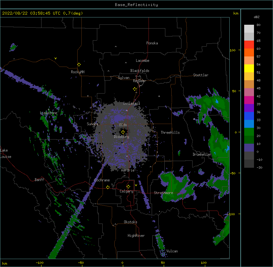273x267 pixels.
Task: Click the ThreeHills city label
Action: coord(170,133)
